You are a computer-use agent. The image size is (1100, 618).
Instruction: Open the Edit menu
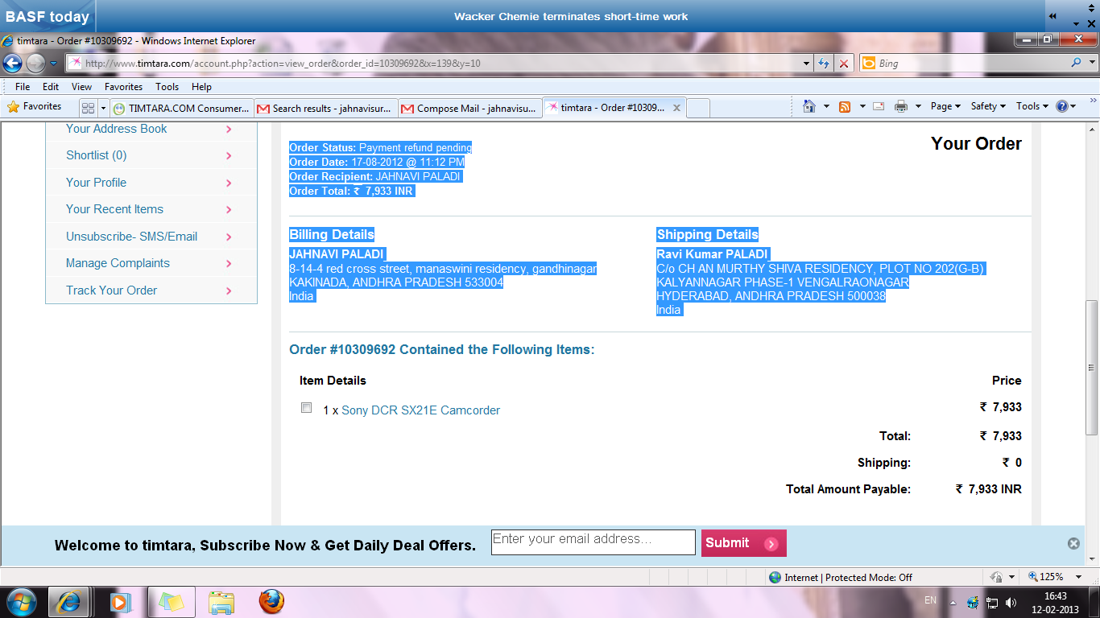[51, 86]
